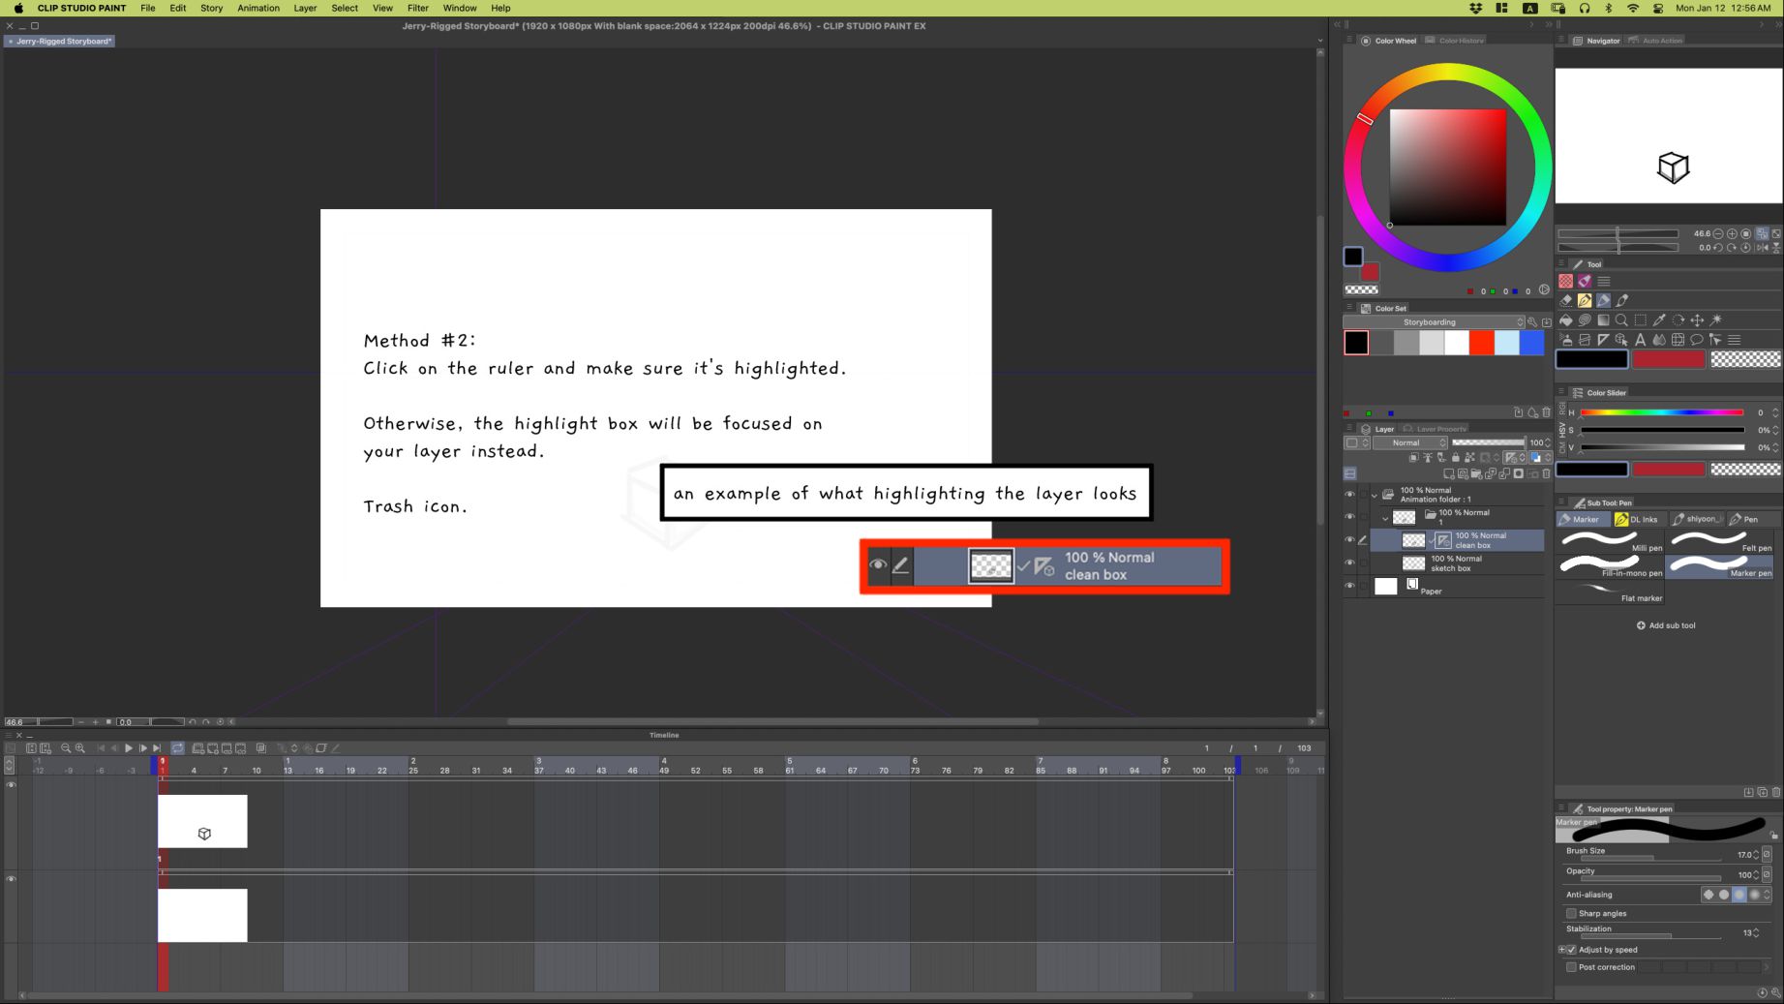This screenshot has height=1004, width=1784.
Task: Zoom out the timeline
Action: (x=66, y=748)
